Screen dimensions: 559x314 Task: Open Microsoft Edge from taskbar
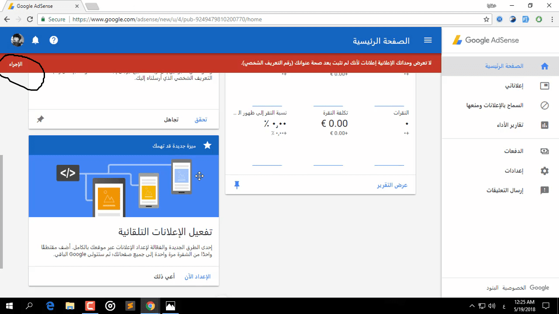(x=50, y=306)
